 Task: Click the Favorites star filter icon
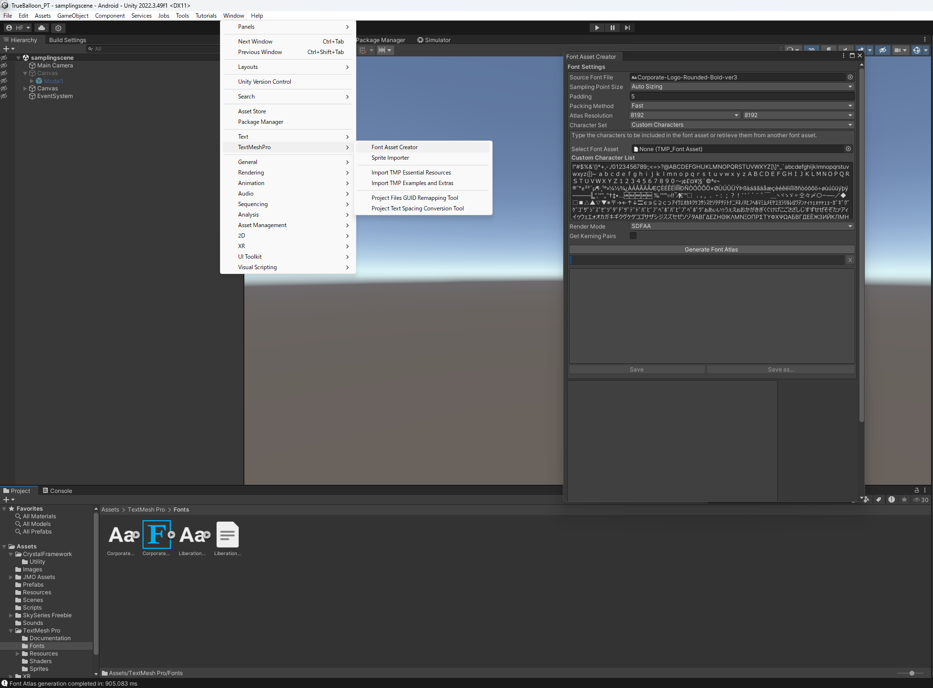tap(904, 500)
